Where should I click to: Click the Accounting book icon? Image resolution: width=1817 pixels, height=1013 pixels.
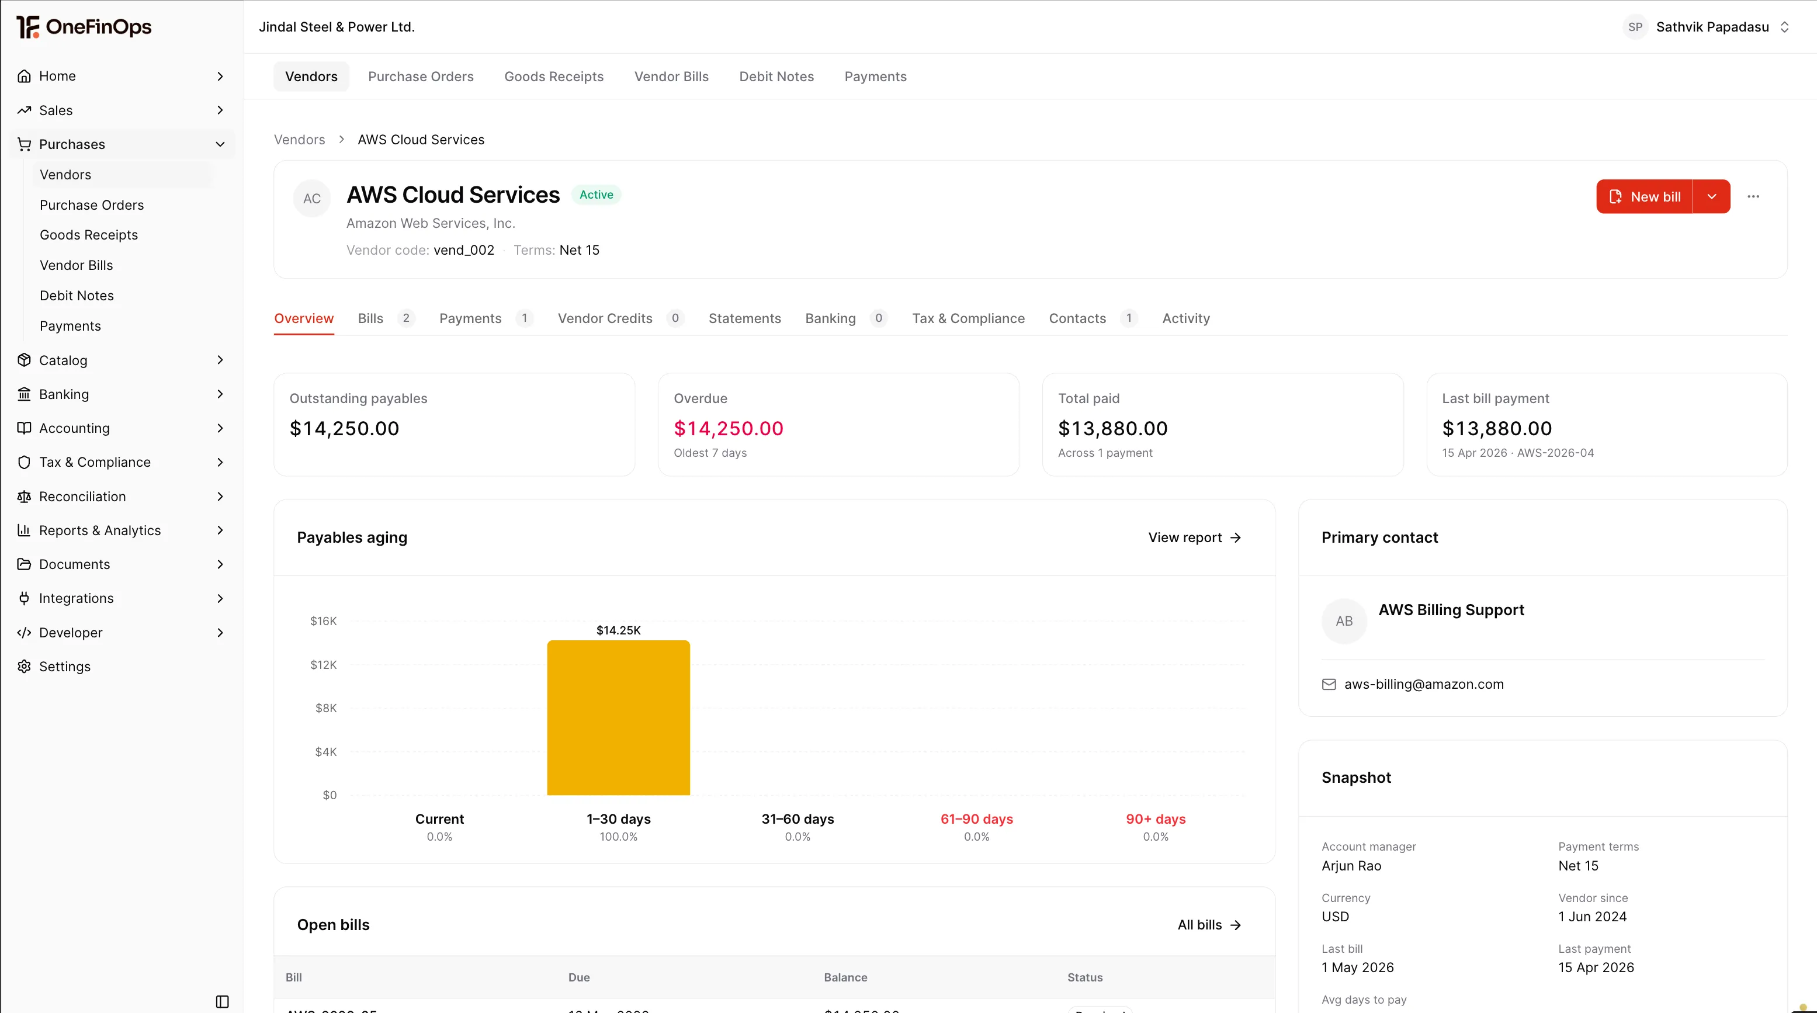click(x=24, y=428)
